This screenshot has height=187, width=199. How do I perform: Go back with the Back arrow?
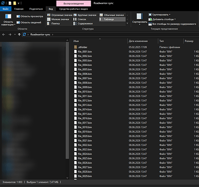point(3,34)
